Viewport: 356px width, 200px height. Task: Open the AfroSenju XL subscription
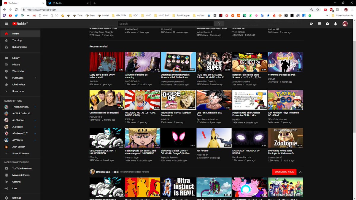point(20,133)
